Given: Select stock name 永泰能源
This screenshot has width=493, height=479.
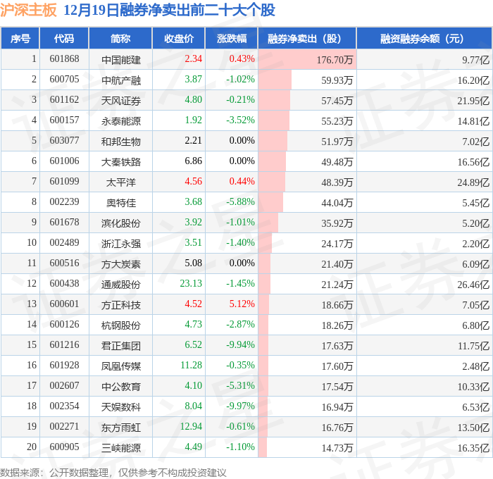Looking at the screenshot, I should (121, 121).
